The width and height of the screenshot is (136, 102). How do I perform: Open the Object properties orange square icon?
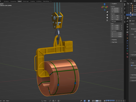tap(127, 38)
